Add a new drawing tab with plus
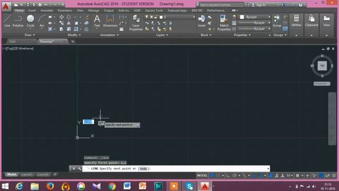The image size is (339, 191). tap(73, 41)
